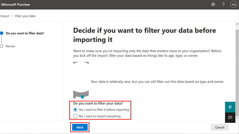Go to the "Do you want to filter data?" step
239x134 pixels.
(x=25, y=33)
